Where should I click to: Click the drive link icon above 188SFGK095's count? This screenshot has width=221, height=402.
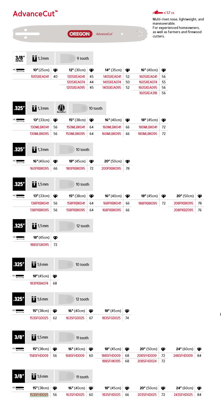(55, 238)
